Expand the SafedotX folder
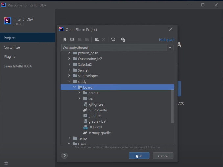The height and width of the screenshot is (167, 223). click(69, 64)
